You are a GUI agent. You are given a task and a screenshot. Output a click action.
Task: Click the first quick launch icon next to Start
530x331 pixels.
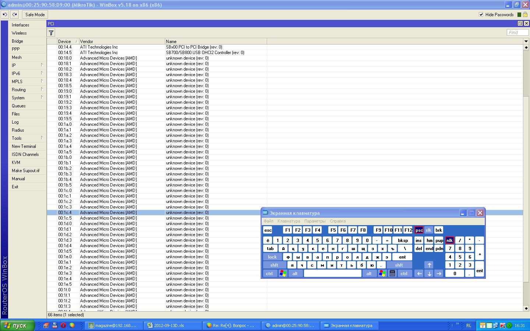(46, 325)
